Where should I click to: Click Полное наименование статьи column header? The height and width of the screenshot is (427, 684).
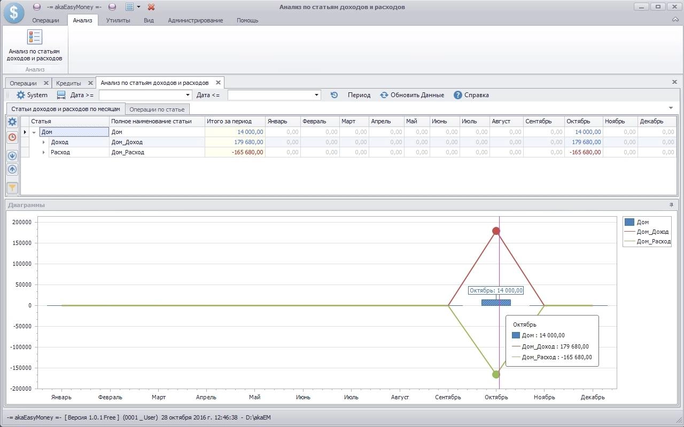point(157,122)
